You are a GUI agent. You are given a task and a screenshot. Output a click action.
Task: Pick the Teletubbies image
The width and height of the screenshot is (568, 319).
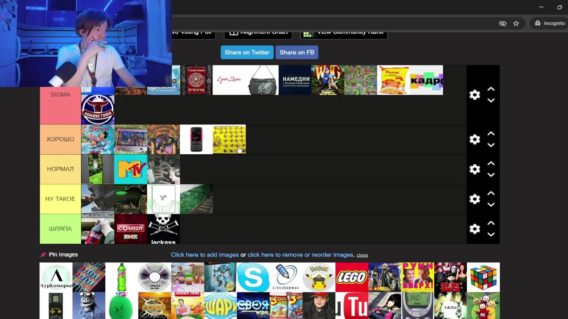483,306
